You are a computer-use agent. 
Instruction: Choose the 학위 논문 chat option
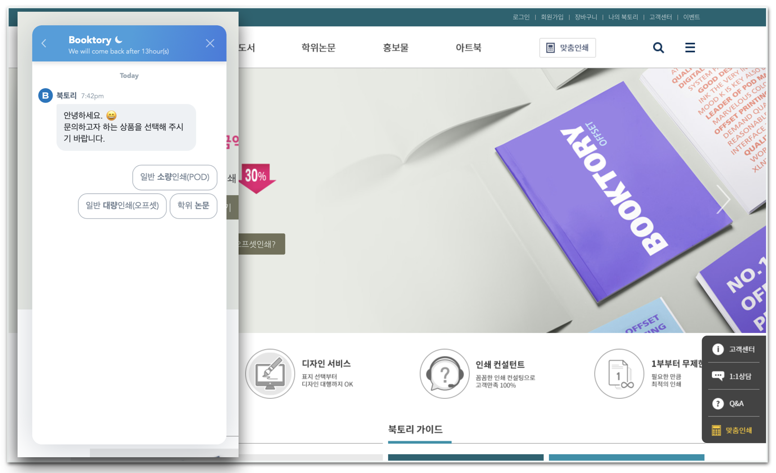coord(194,206)
